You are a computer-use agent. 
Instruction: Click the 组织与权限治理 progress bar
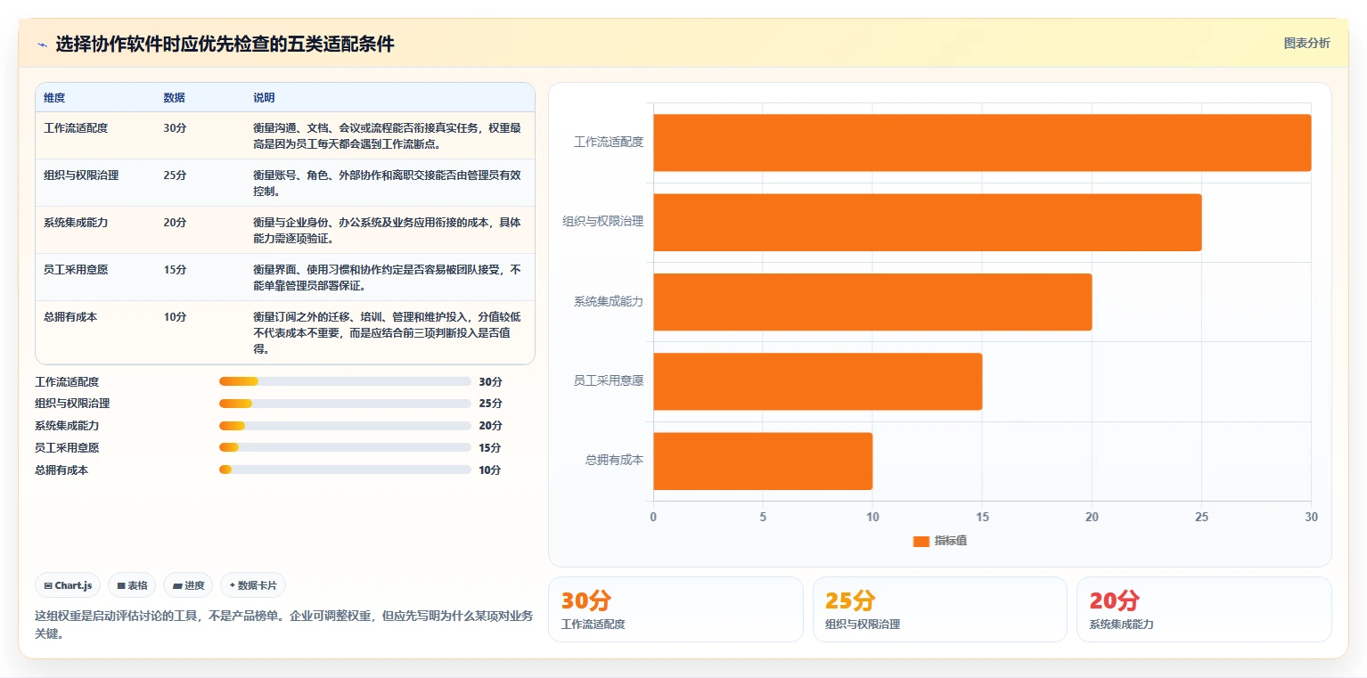pyautogui.click(x=345, y=404)
